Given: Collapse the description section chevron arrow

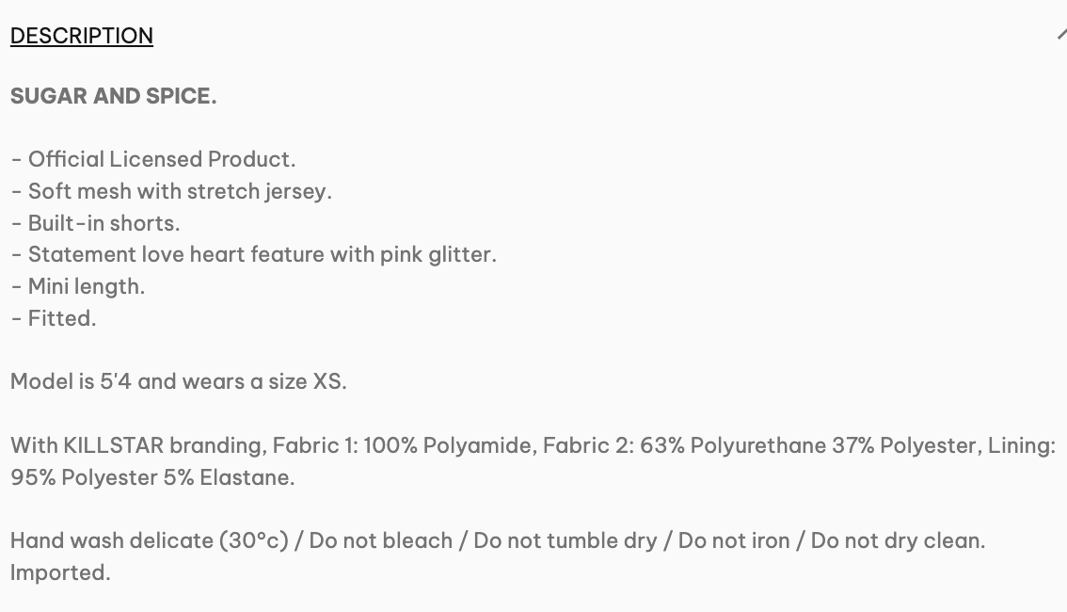Looking at the screenshot, I should click(1061, 35).
